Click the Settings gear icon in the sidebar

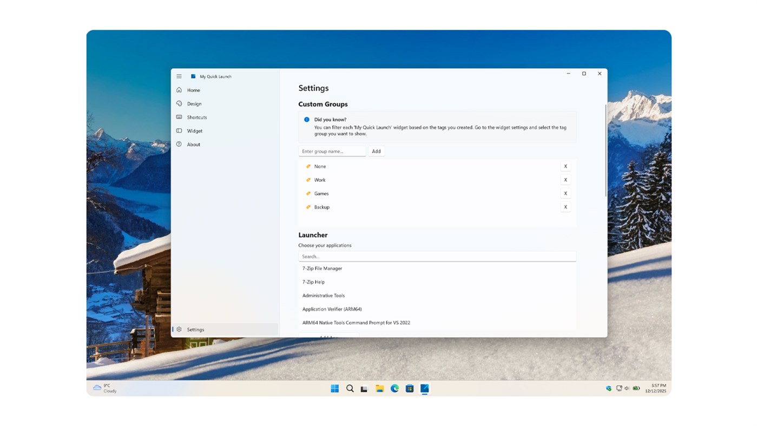pos(179,329)
